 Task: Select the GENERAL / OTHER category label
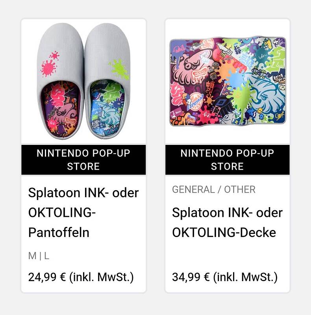pos(214,189)
